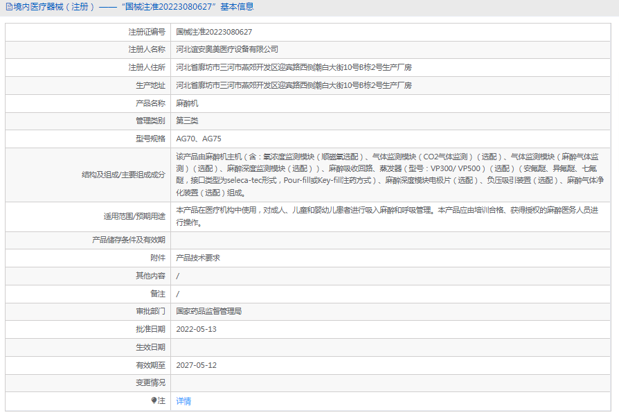The width and height of the screenshot is (619, 415).
Task: Click approval department 国家药品监督管理局
Action: [209, 311]
